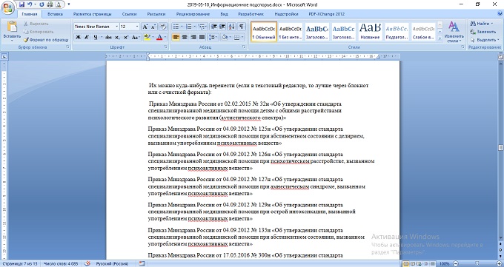Apply the Название style
This screenshot has width=504, height=267.
(x=370, y=32)
